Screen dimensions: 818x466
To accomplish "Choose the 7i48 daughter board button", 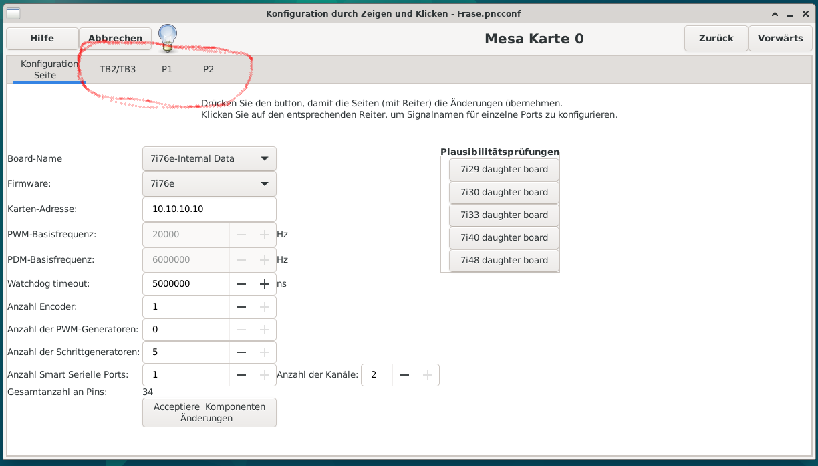I will point(504,261).
